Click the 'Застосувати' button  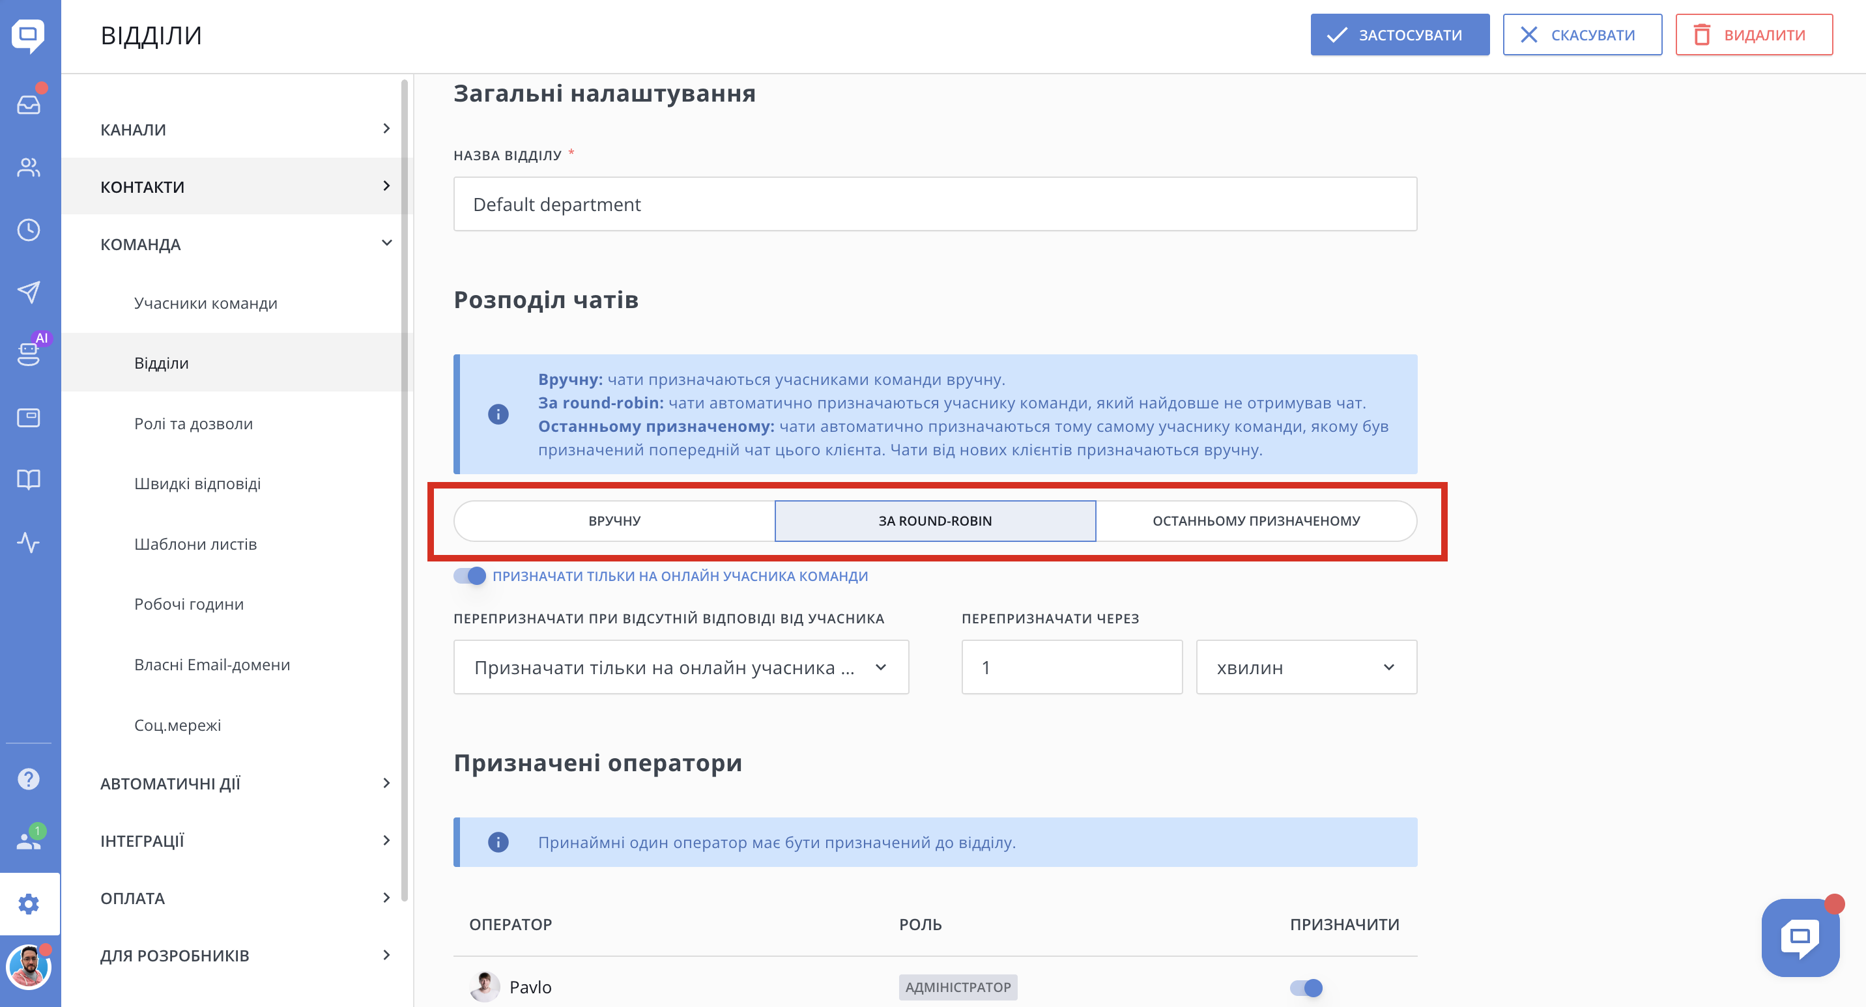click(x=1399, y=35)
